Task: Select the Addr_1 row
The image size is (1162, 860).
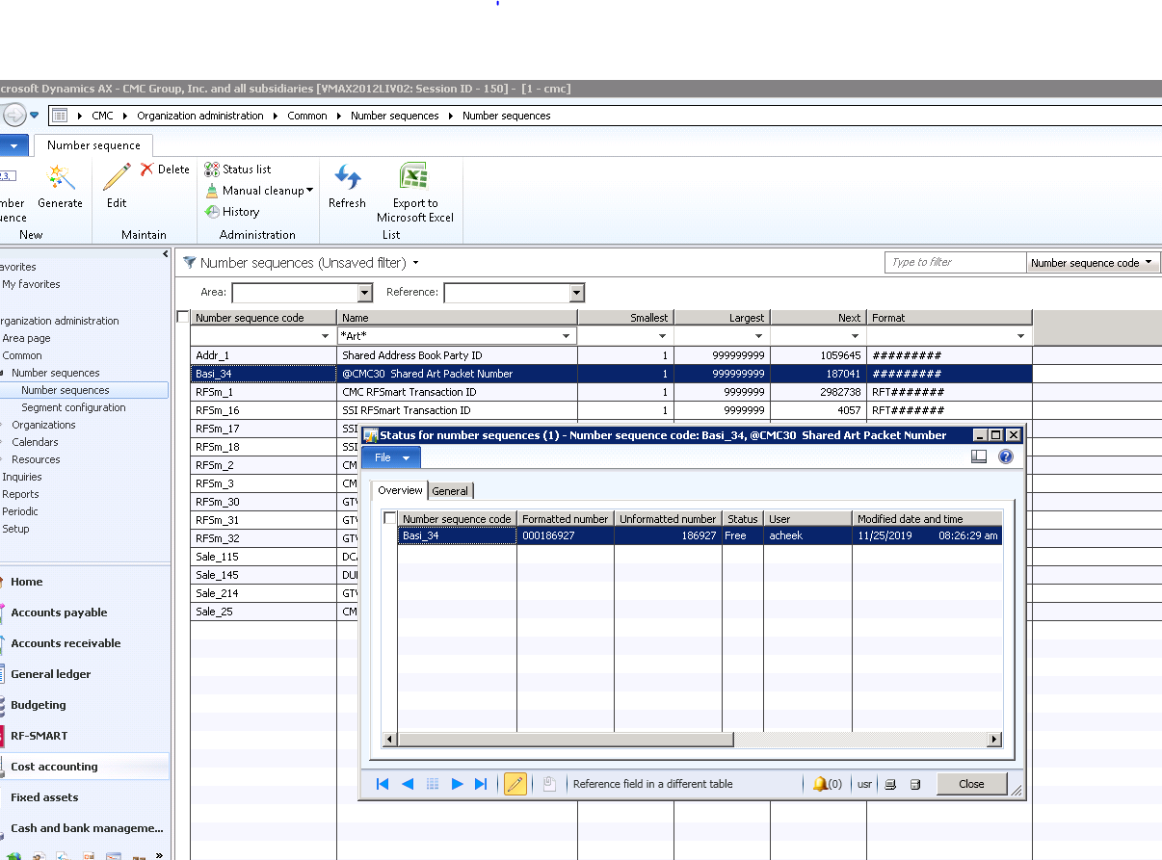Action: click(x=611, y=355)
